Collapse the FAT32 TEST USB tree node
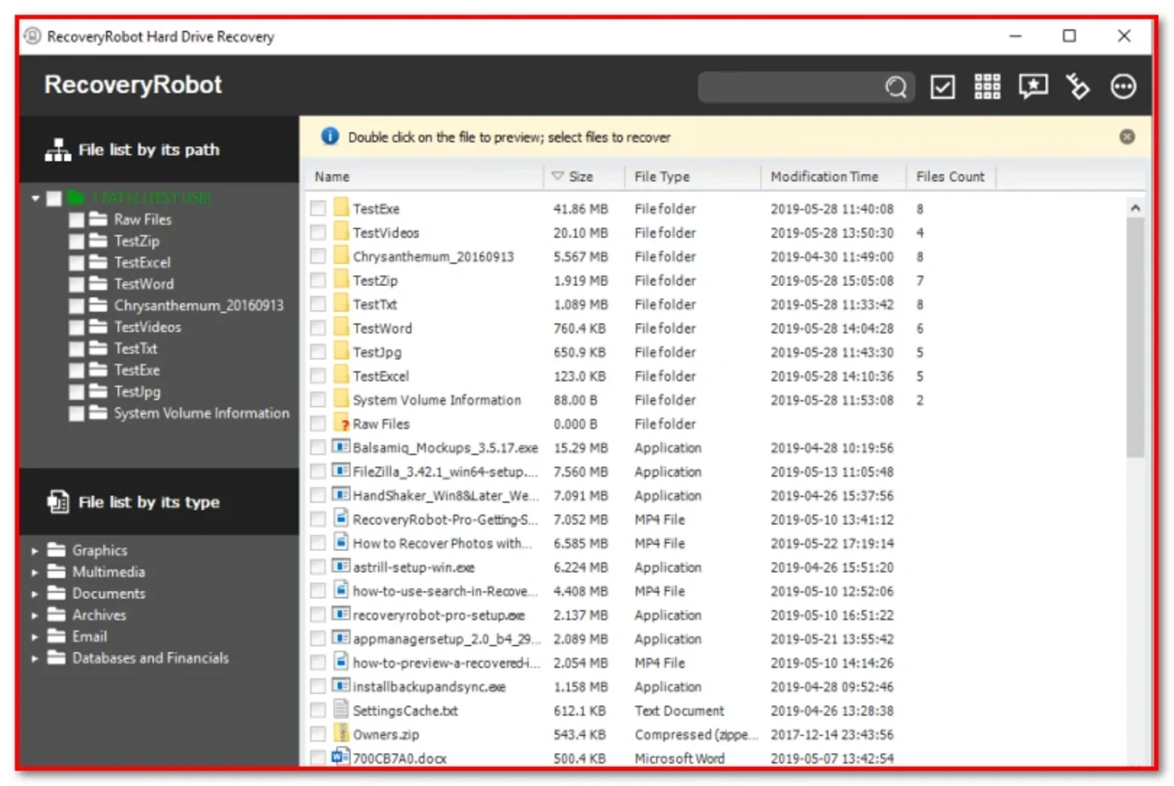 35,198
